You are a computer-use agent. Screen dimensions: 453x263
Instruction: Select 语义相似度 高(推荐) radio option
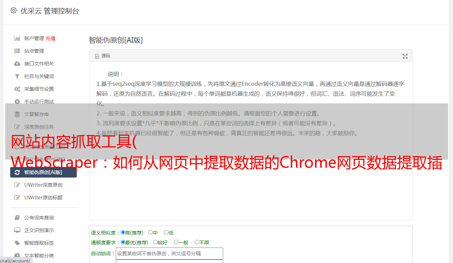pos(123,232)
